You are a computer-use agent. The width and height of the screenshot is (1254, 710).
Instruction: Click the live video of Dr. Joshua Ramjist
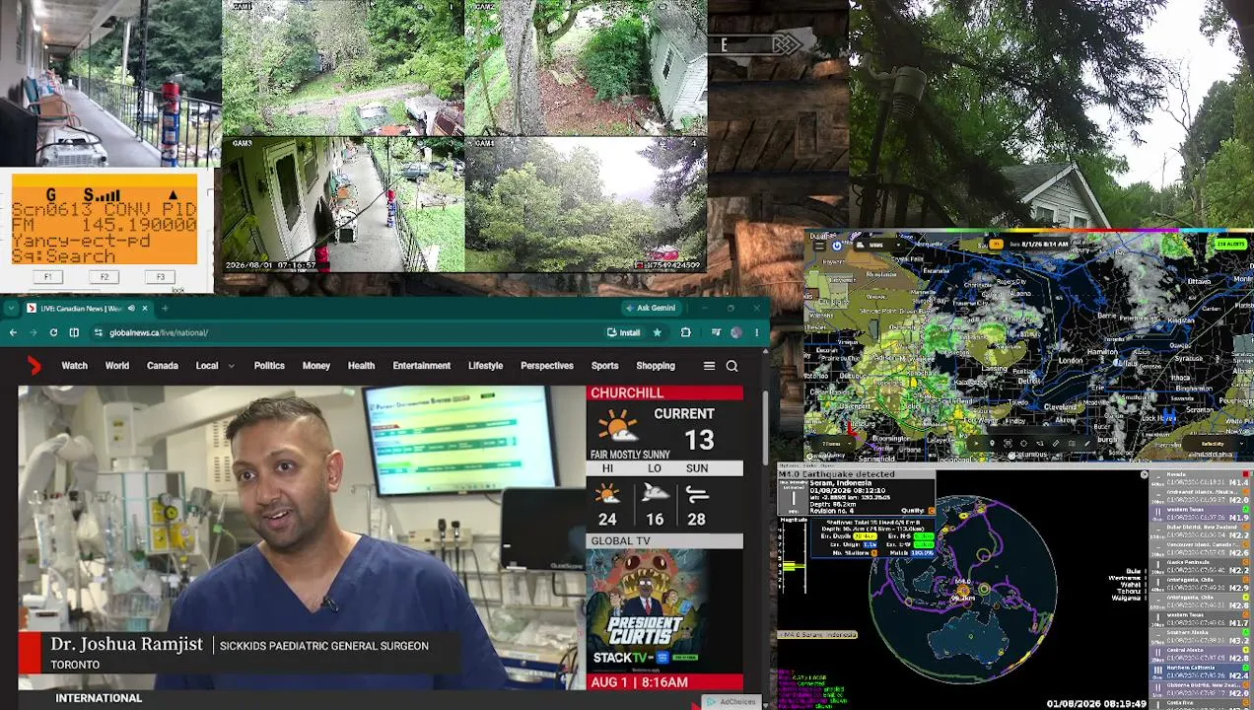click(302, 537)
